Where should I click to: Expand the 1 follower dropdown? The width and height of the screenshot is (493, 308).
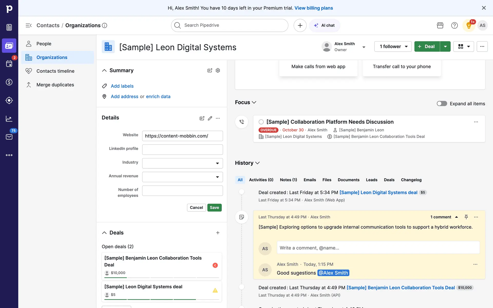[393, 46]
